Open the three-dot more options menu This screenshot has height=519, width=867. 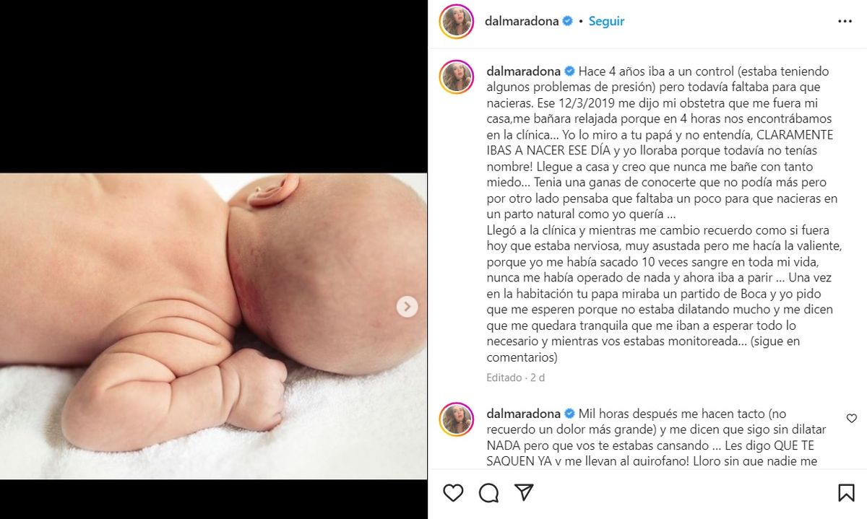coord(845,22)
